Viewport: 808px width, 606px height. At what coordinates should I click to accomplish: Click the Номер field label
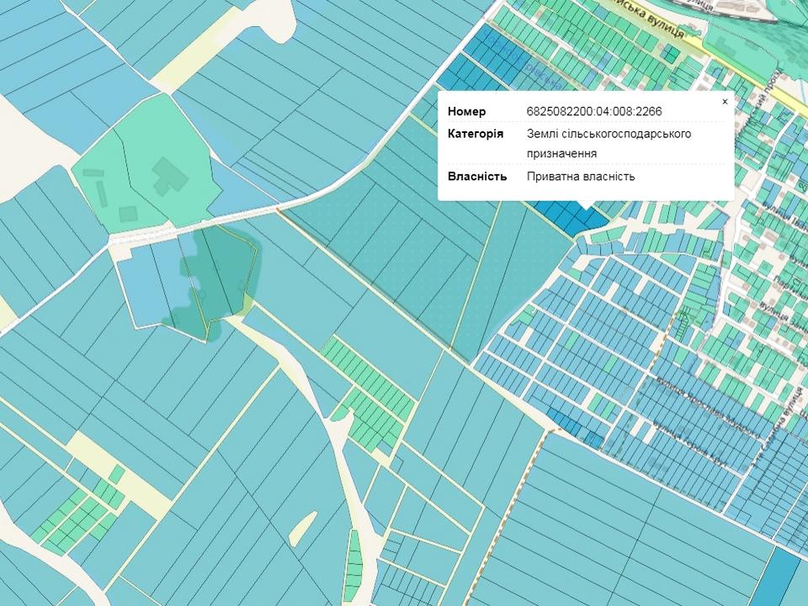[x=466, y=112]
